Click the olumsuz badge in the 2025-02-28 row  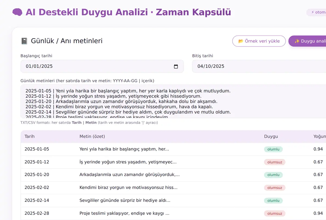tap(275, 213)
